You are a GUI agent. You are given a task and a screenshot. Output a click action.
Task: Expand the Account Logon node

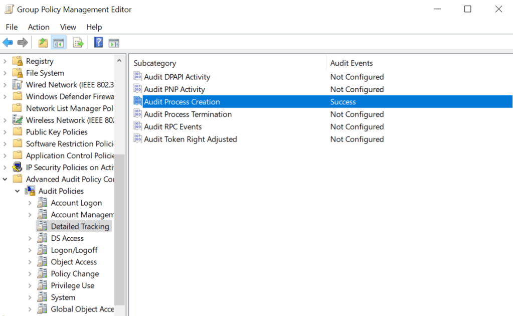click(x=30, y=203)
